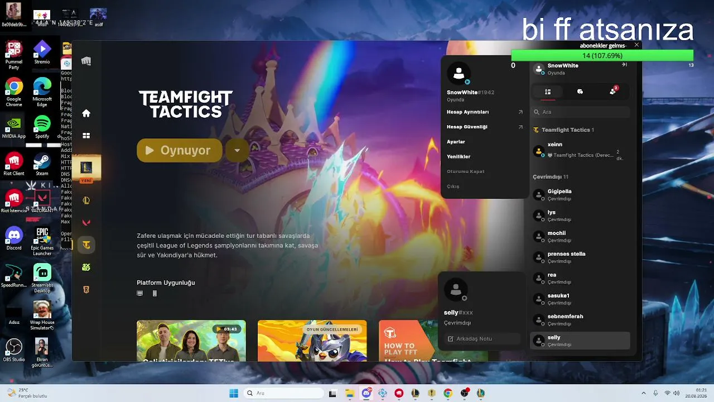Select offline friend mochii
This screenshot has height=402, width=714.
[x=580, y=236]
